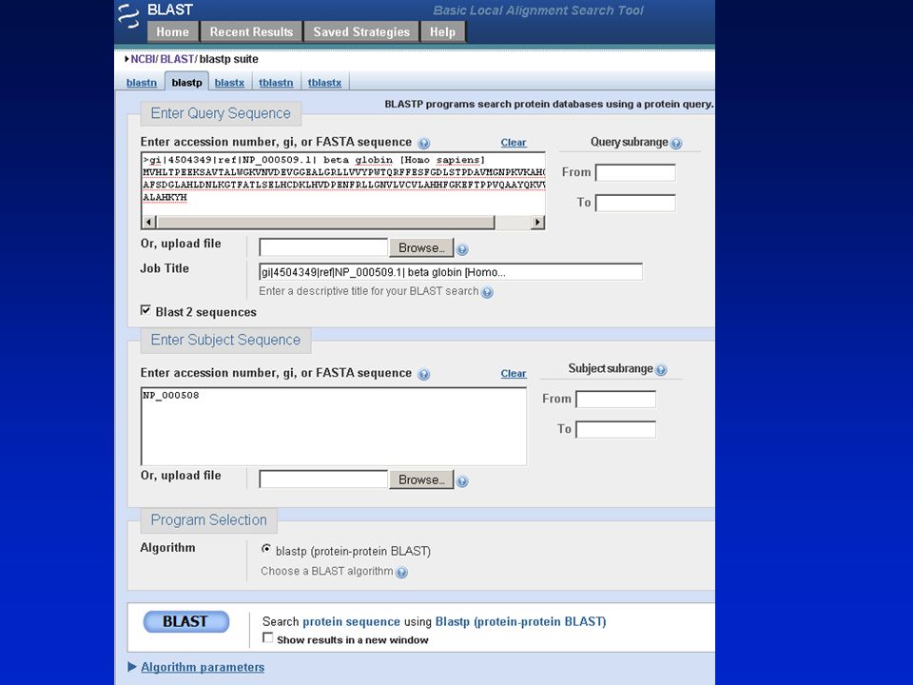The height and width of the screenshot is (685, 913).
Task: Click the 'protein sequence' text in search summary
Action: [x=351, y=621]
